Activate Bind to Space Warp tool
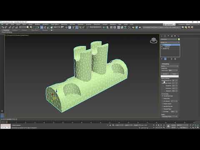This screenshot has width=200, height=150. pyautogui.click(x=17, y=27)
